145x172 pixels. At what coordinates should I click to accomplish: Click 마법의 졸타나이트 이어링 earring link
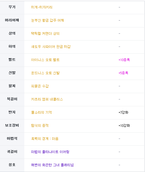(50, 152)
